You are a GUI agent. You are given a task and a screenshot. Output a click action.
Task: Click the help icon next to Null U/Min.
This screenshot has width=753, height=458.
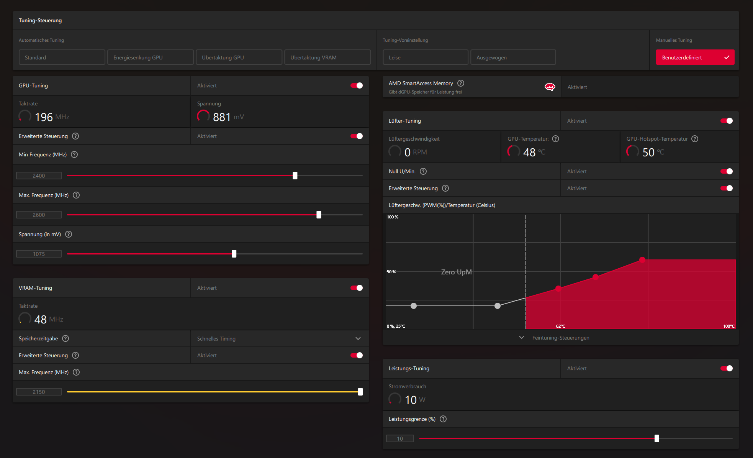[423, 171]
